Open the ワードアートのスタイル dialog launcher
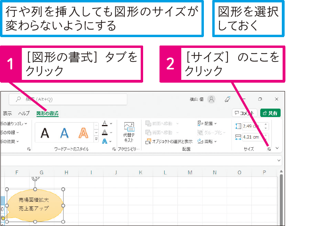 coord(114,149)
